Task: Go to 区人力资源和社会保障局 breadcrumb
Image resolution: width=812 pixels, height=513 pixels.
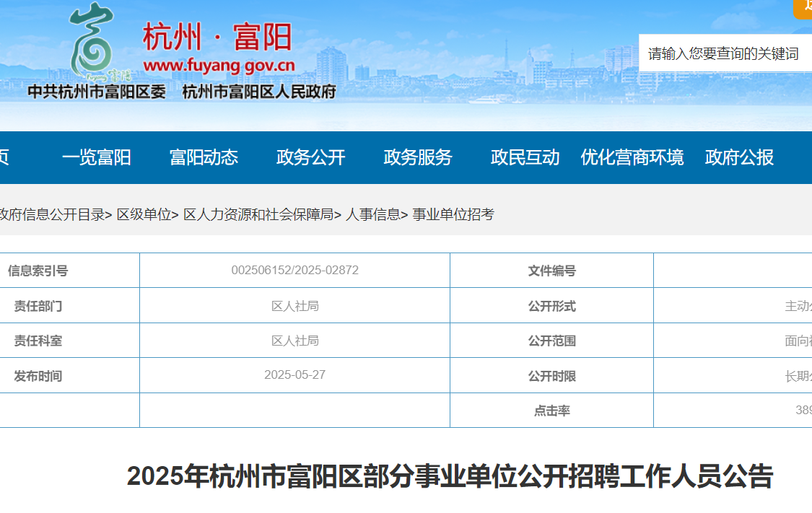Action: [258, 214]
